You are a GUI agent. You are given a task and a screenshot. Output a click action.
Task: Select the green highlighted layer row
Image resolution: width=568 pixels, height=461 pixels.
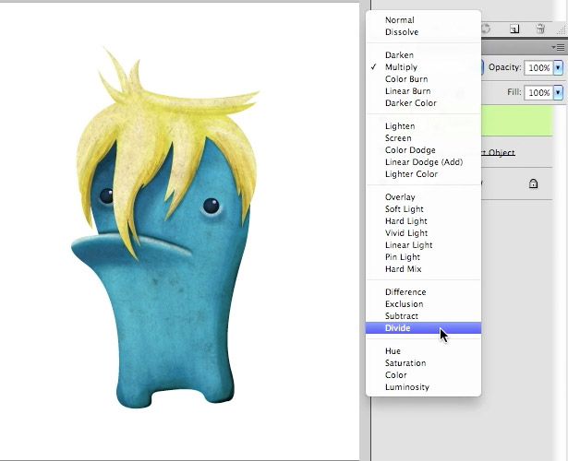coord(516,121)
